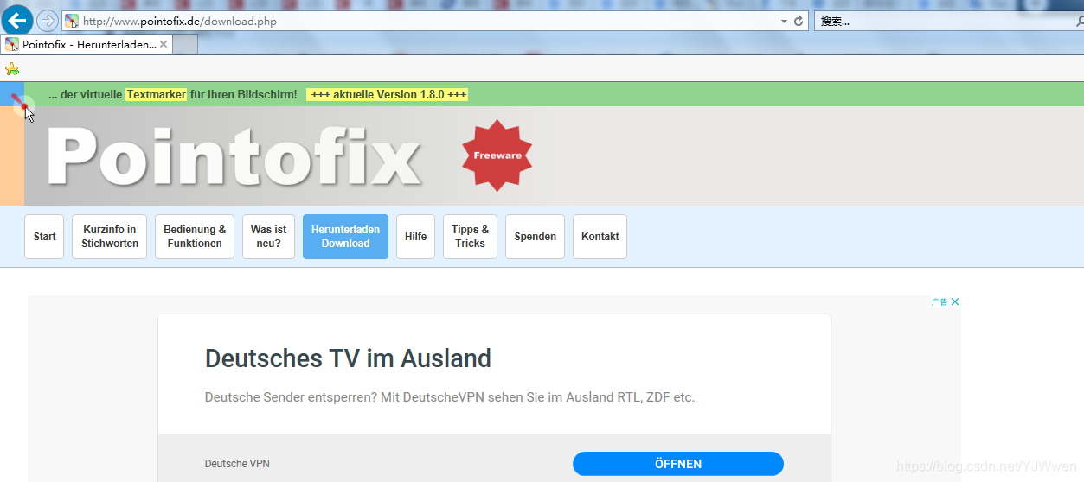Image resolution: width=1084 pixels, height=482 pixels.
Task: Open the Tipps & Tricks page
Action: (470, 237)
